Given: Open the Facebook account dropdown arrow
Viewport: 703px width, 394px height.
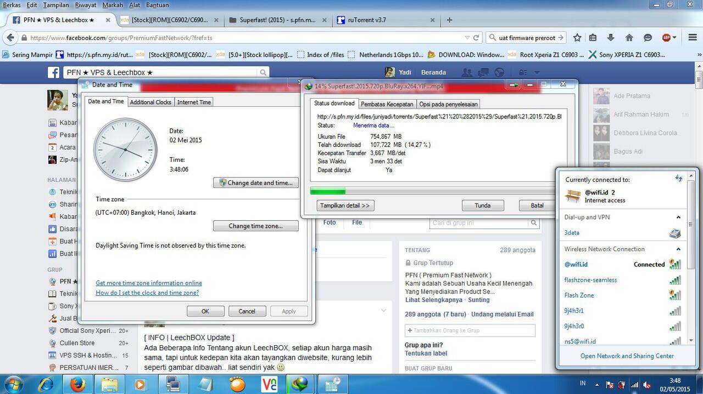Looking at the screenshot, I should [x=537, y=72].
